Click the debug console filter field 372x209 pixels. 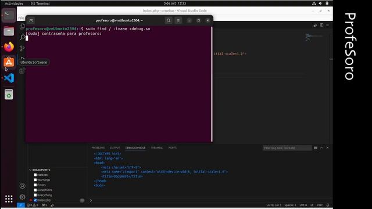pyautogui.click(x=287, y=148)
